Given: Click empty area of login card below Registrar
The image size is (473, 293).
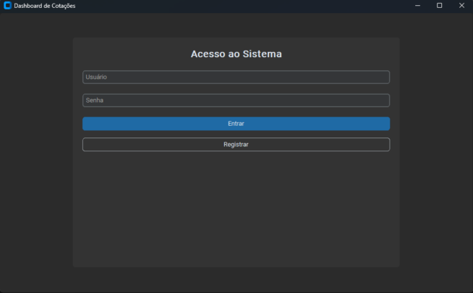Looking at the screenshot, I should tap(236, 208).
